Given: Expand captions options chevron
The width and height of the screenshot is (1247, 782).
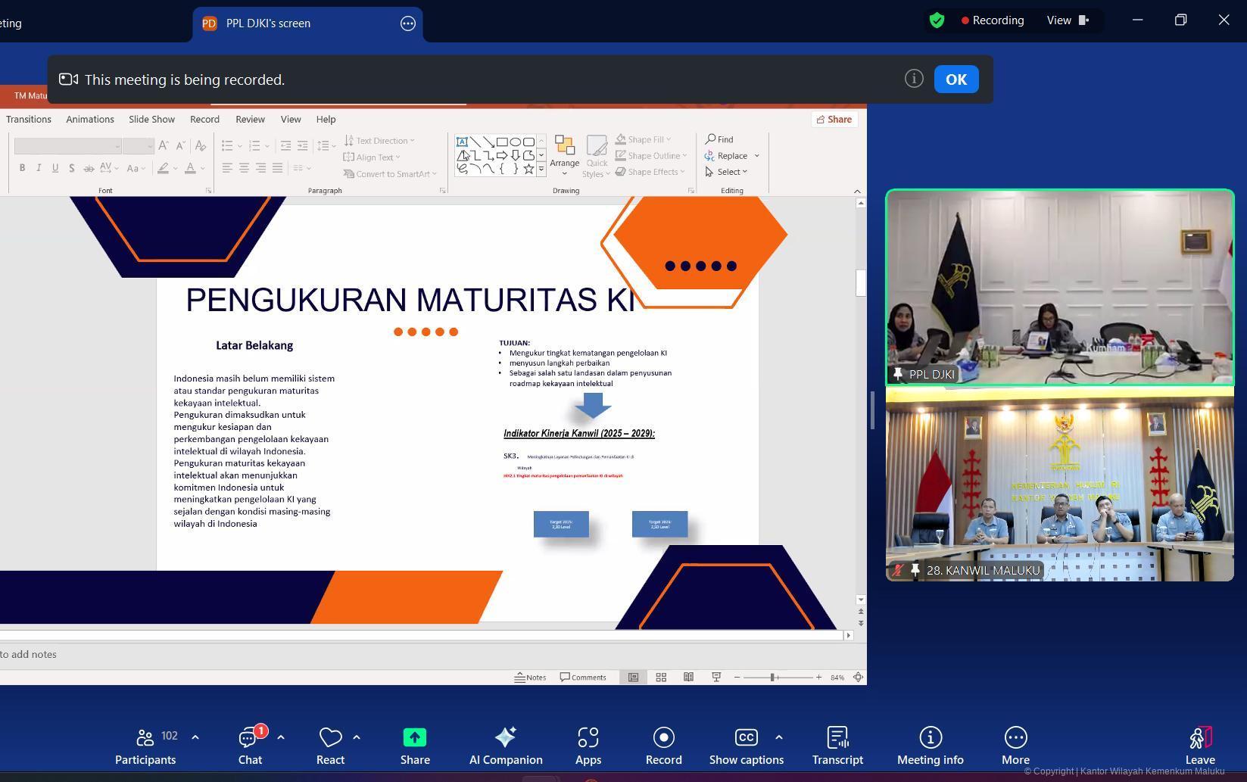Looking at the screenshot, I should pos(779,737).
